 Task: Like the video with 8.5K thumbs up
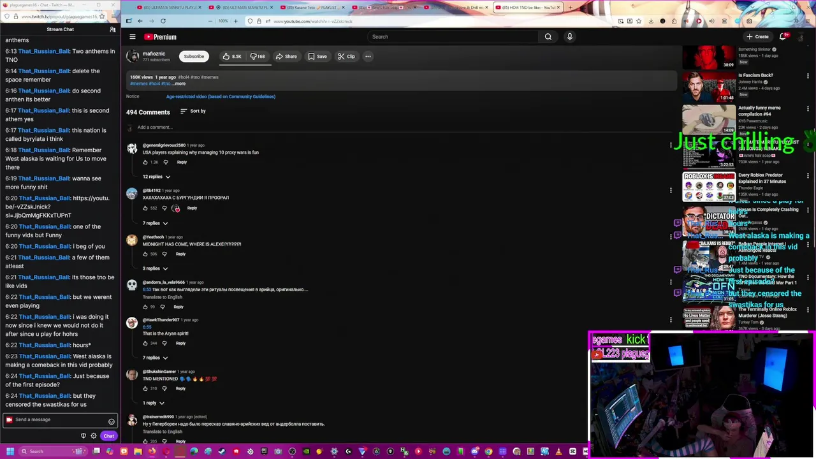click(231, 56)
